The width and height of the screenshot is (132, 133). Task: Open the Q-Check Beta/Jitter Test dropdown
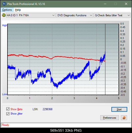[x=112, y=15]
